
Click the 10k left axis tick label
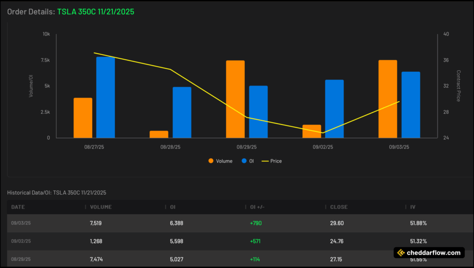(x=46, y=34)
